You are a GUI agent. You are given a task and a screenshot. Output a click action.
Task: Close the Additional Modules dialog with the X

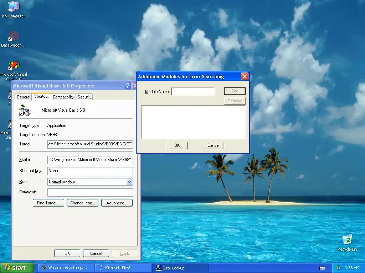click(x=245, y=76)
